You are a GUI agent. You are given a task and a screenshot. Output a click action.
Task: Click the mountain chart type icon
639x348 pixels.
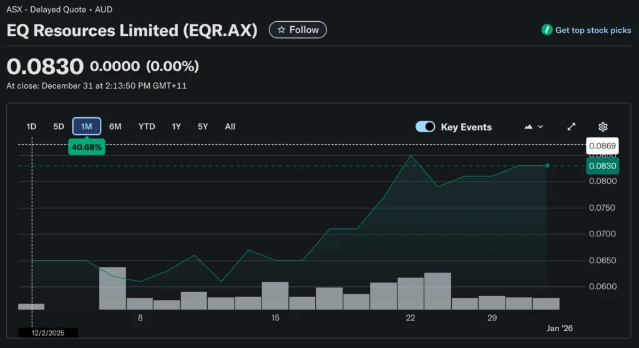tap(529, 127)
